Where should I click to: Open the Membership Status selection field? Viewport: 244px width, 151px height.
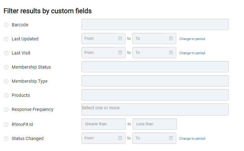(155, 67)
